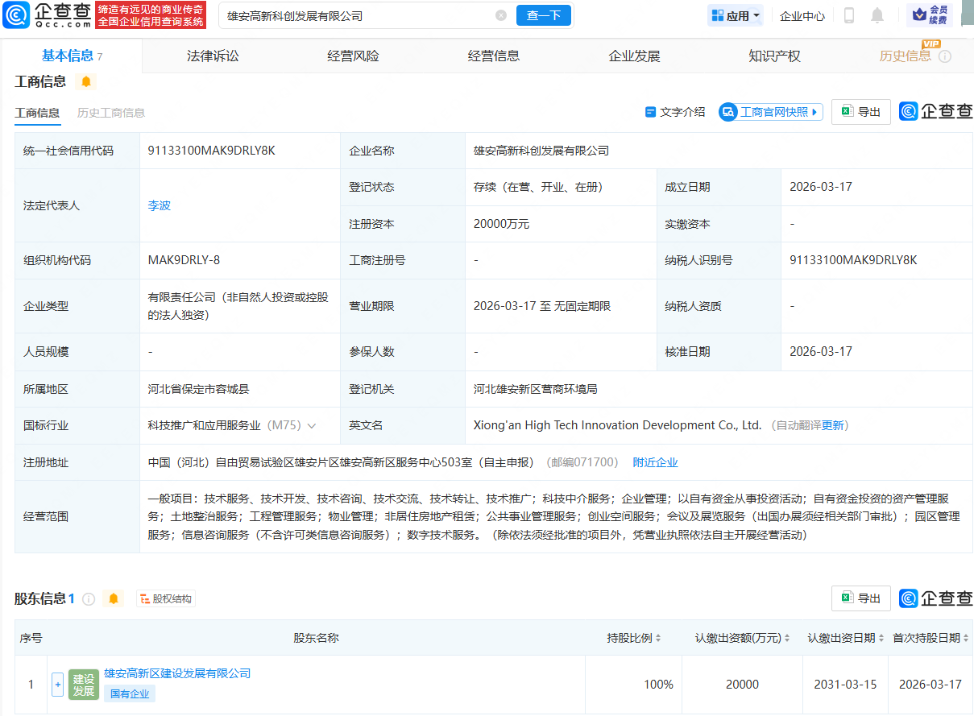The width and height of the screenshot is (974, 716).
Task: Open the mobile phone app icon
Action: tap(848, 15)
